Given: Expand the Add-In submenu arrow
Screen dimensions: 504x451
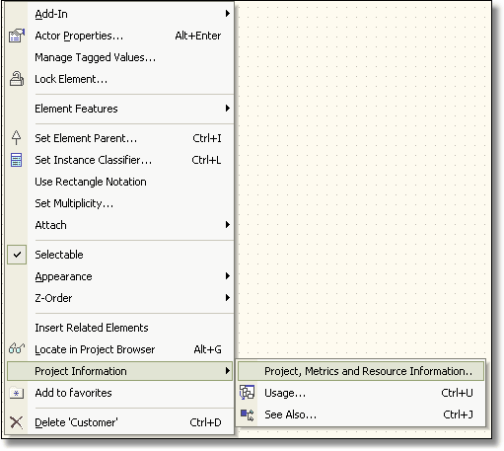Looking at the screenshot, I should point(228,14).
